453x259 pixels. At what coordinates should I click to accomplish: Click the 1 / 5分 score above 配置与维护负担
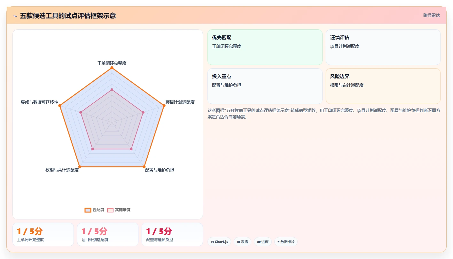(159, 231)
